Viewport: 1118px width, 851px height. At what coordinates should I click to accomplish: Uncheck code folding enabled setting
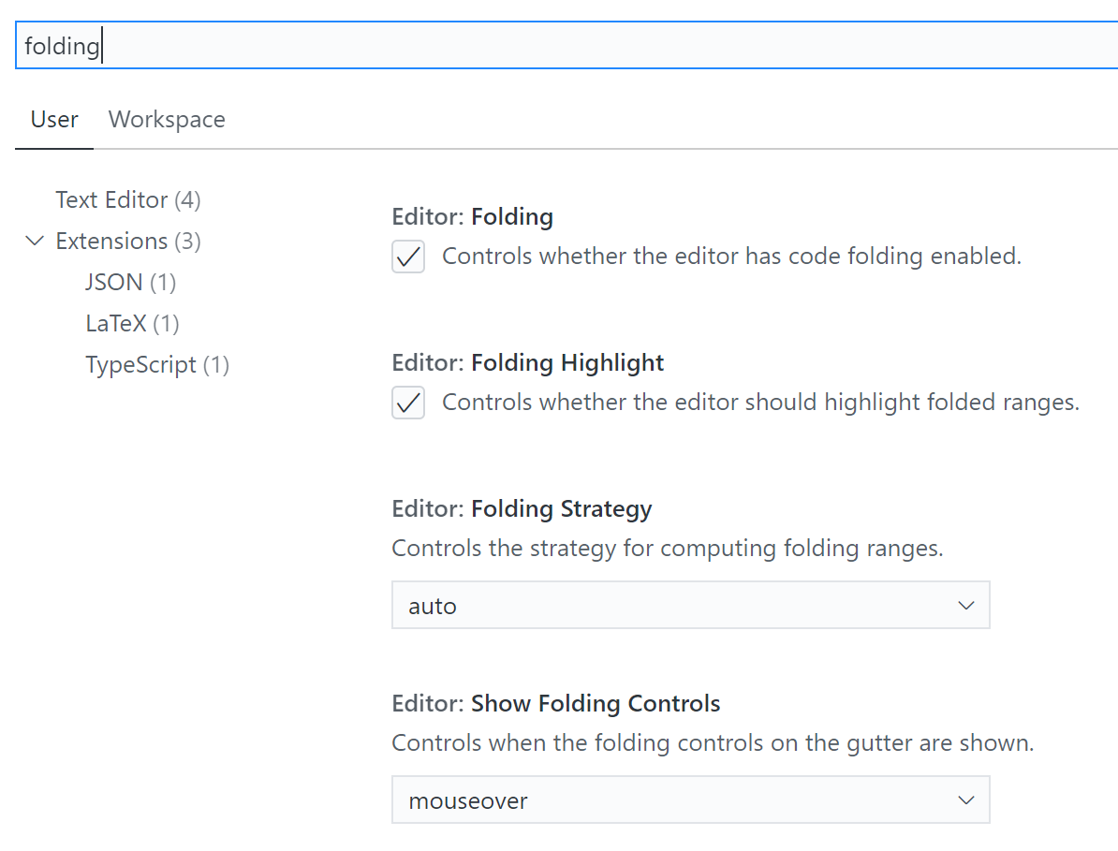(407, 256)
